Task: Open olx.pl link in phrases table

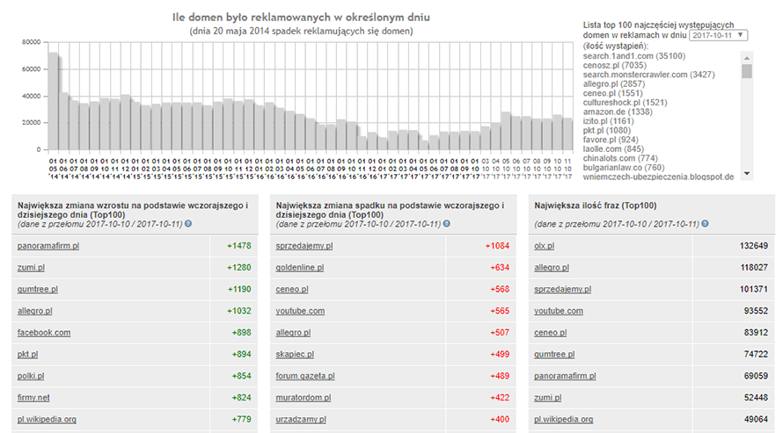Action: coord(544,246)
